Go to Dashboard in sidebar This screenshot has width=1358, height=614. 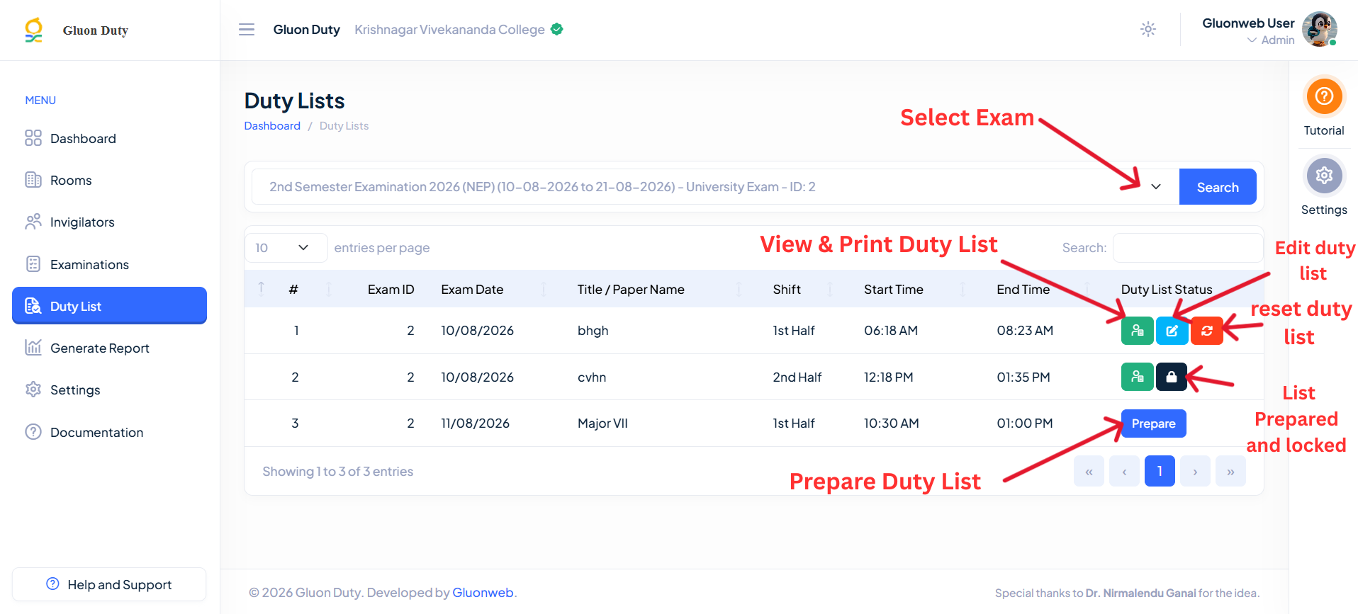tap(110, 138)
